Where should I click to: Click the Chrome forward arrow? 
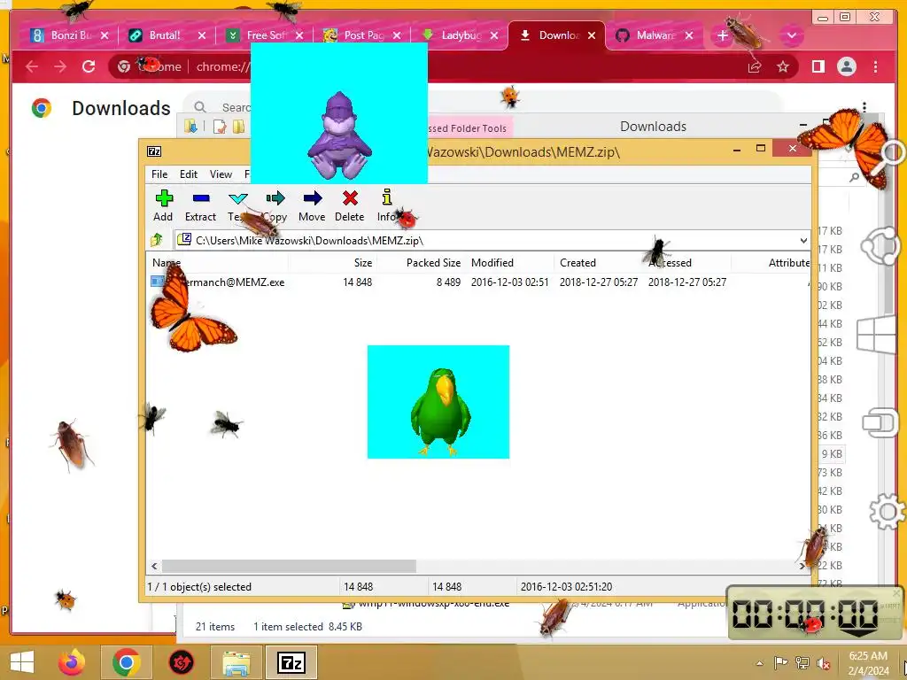60,66
